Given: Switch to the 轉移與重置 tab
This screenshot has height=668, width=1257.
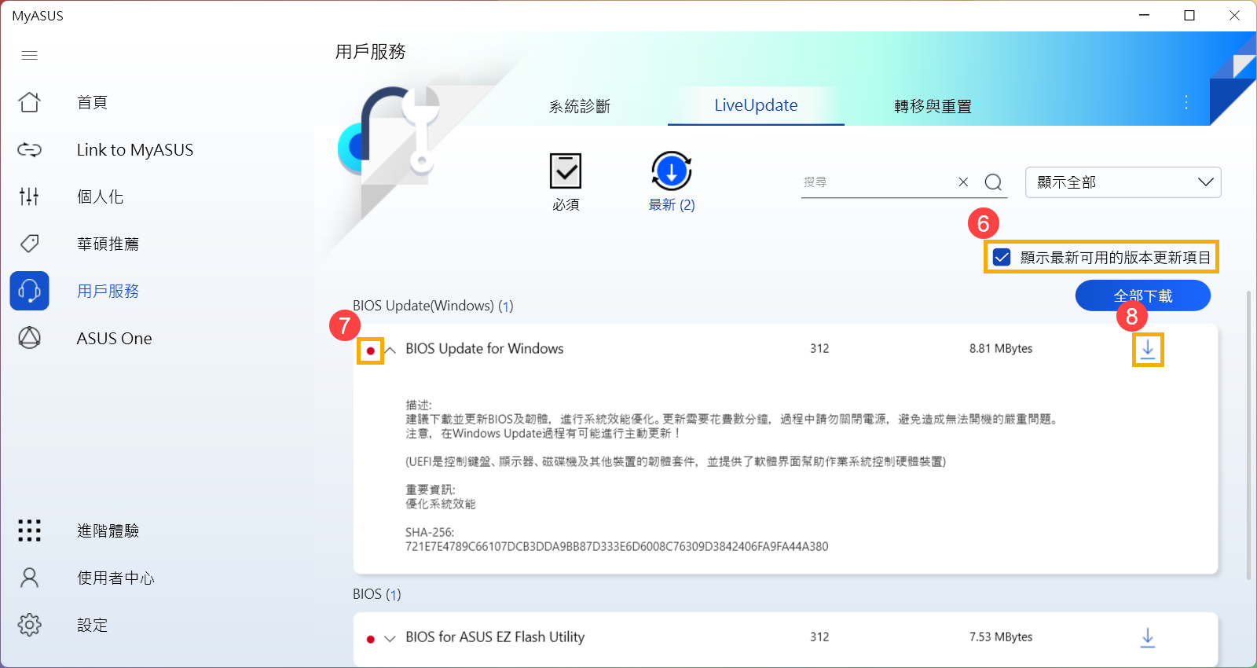Looking at the screenshot, I should [933, 106].
